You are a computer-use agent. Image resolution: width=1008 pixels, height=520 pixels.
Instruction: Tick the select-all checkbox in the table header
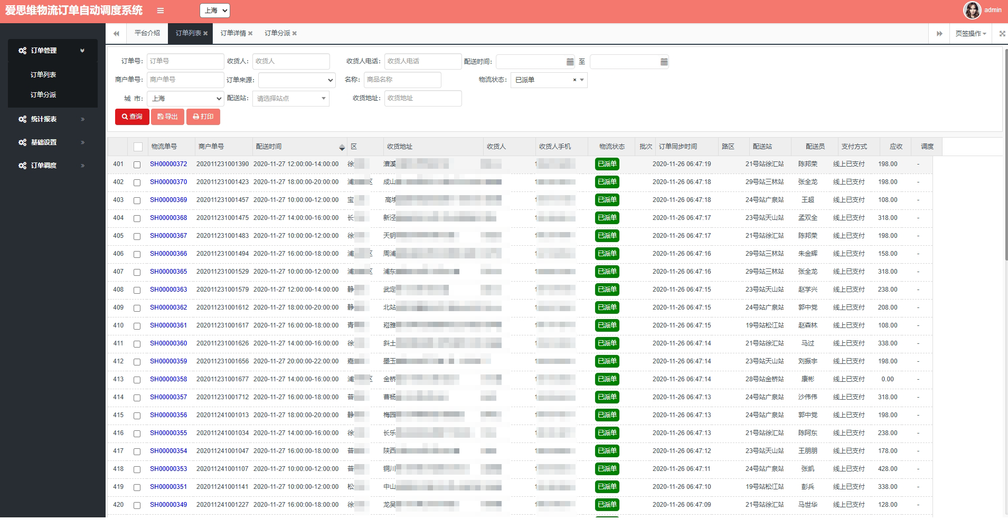coord(138,147)
